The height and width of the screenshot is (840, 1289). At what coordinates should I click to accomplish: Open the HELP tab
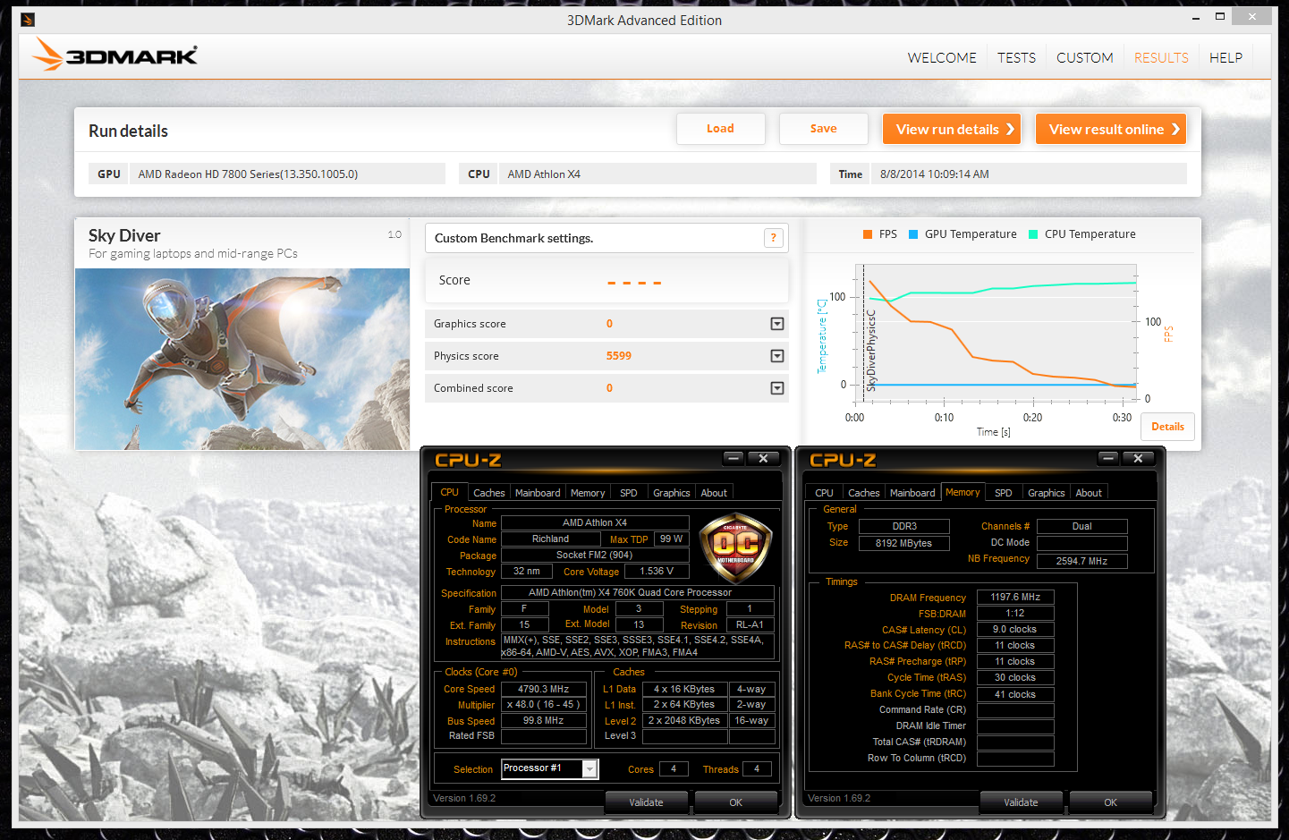(1225, 57)
